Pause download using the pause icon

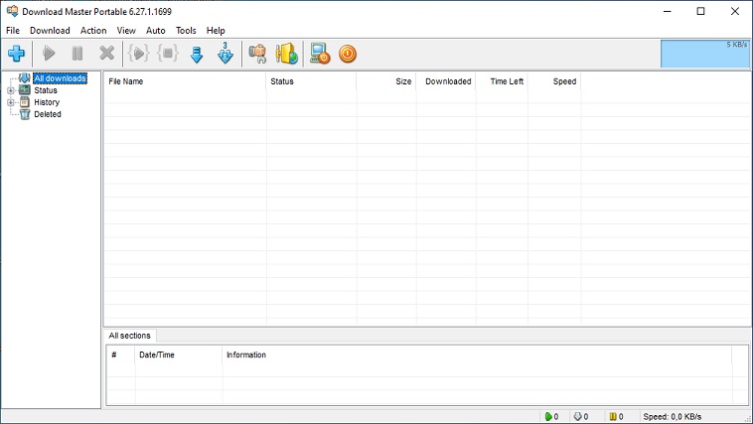click(77, 54)
